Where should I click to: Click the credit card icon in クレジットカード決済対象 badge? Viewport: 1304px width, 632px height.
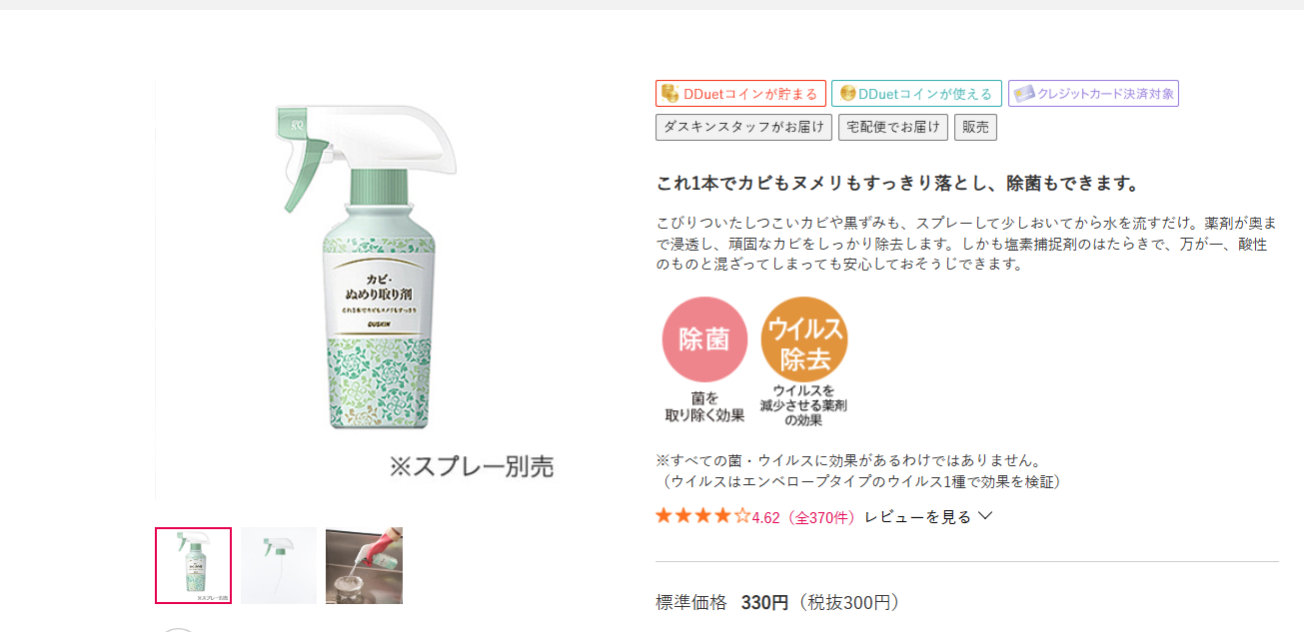pos(1023,94)
